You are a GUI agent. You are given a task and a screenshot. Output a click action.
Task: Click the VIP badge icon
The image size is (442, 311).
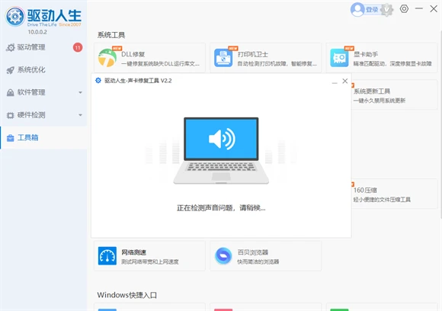(x=387, y=10)
